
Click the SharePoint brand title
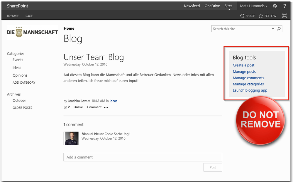point(18,6)
